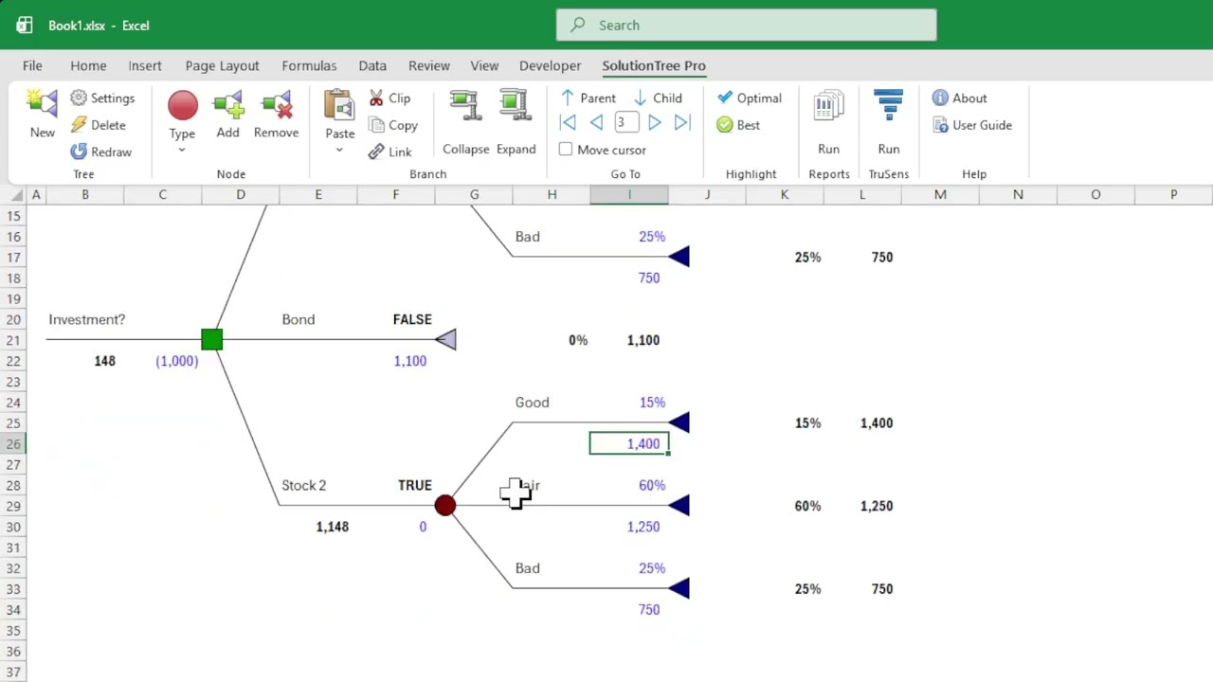The height and width of the screenshot is (682, 1213).
Task: Open the User Guide
Action: click(x=972, y=125)
